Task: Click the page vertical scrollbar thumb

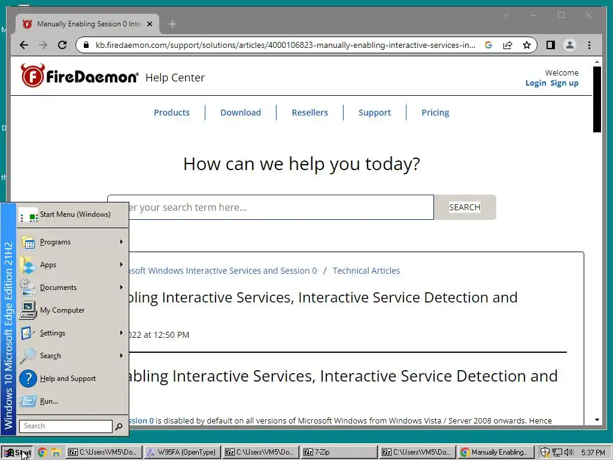Action: (597, 99)
